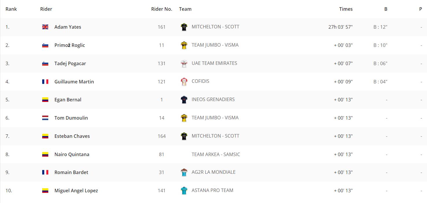Click Romain Bardet's name

pos(71,172)
